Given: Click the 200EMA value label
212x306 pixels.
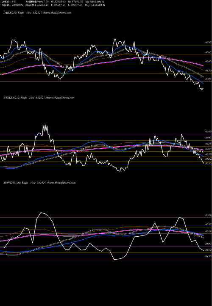Looking at the screenshot, I should click(x=37, y=5).
